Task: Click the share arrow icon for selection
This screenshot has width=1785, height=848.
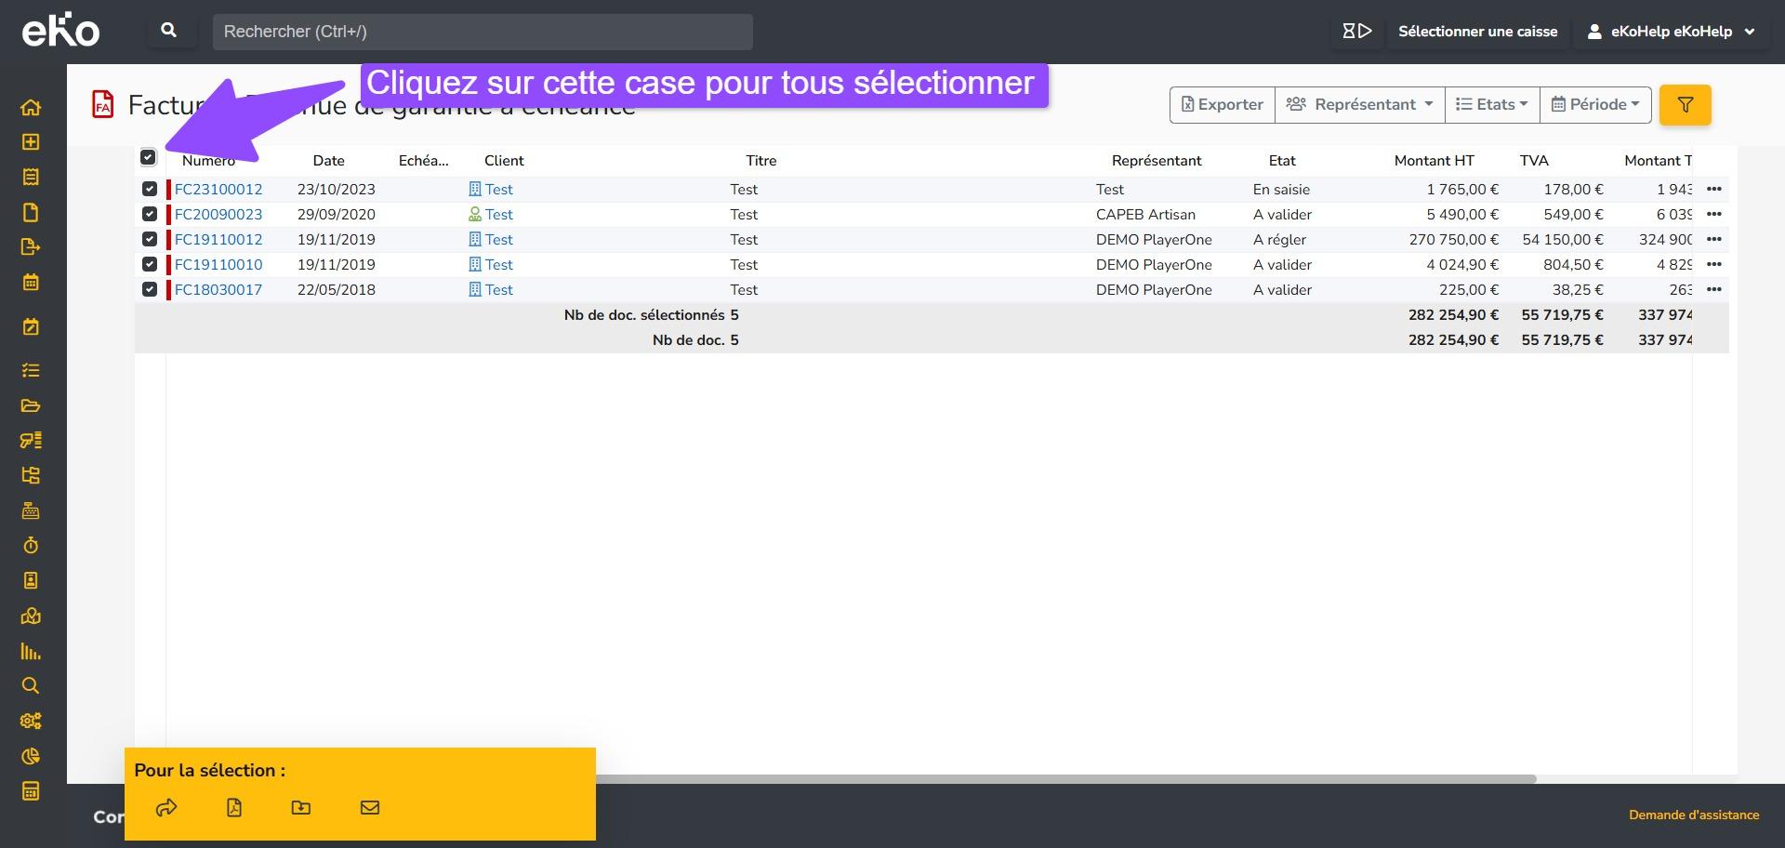Action: pos(166,807)
